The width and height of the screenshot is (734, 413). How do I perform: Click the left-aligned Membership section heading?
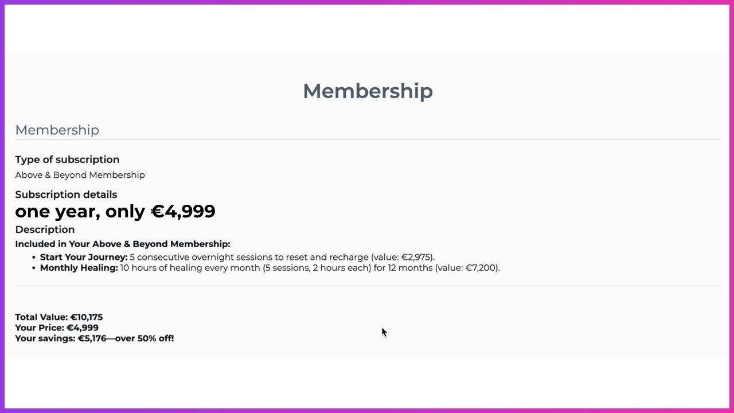57,130
